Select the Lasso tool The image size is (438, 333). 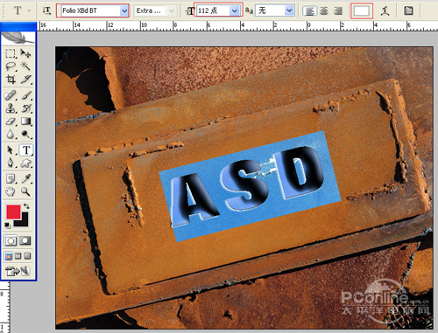pos(11,66)
